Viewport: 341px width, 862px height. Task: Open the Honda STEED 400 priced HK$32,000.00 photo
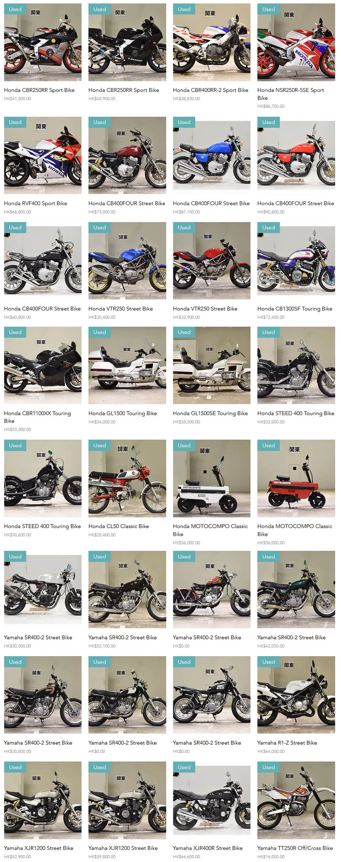click(x=296, y=365)
